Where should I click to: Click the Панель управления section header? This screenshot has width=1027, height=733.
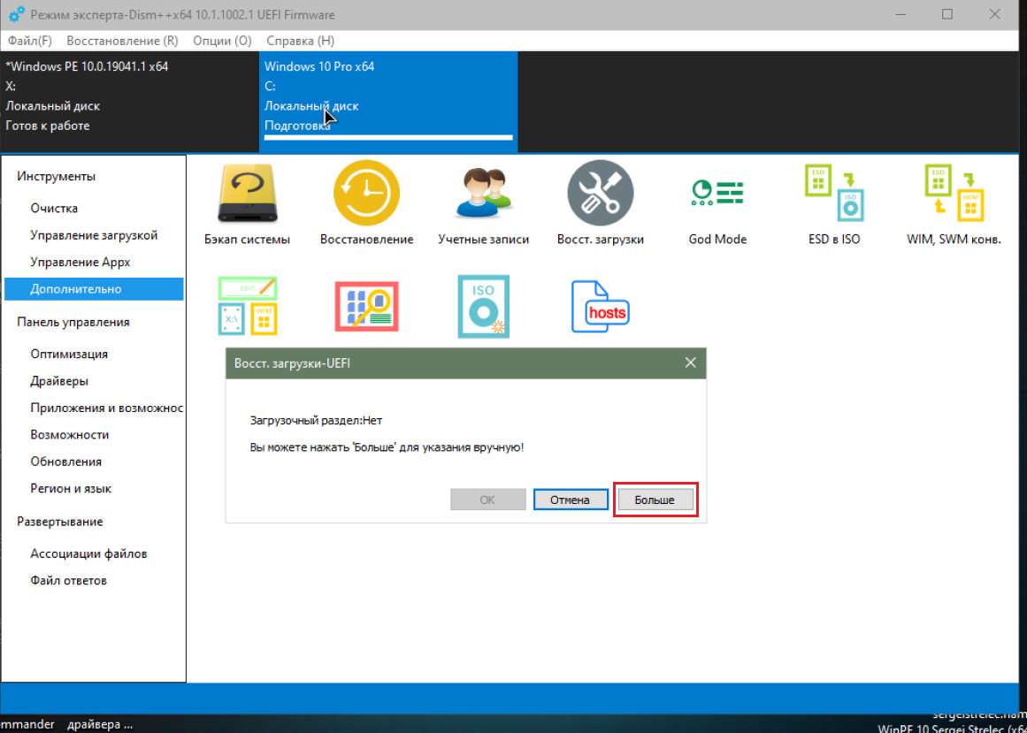click(x=73, y=322)
